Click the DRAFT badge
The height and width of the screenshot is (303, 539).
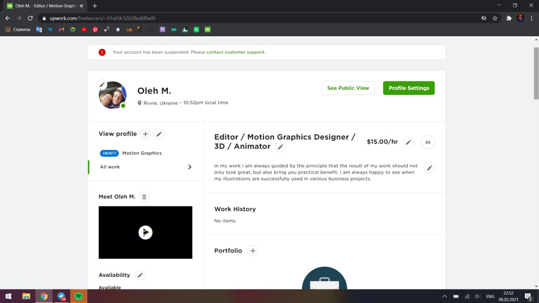[109, 153]
